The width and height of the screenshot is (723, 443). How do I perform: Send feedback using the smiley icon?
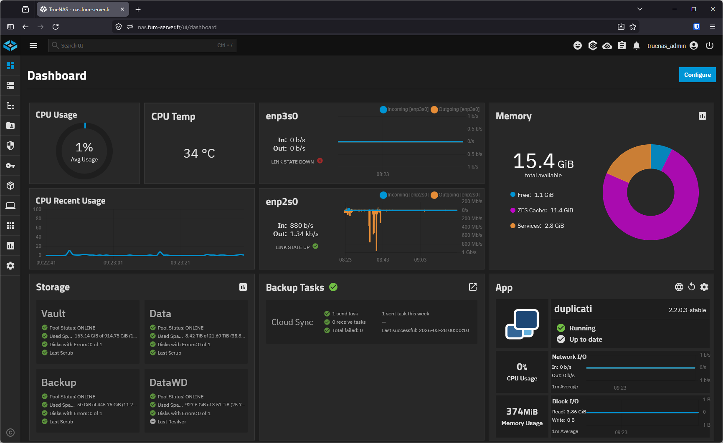578,45
